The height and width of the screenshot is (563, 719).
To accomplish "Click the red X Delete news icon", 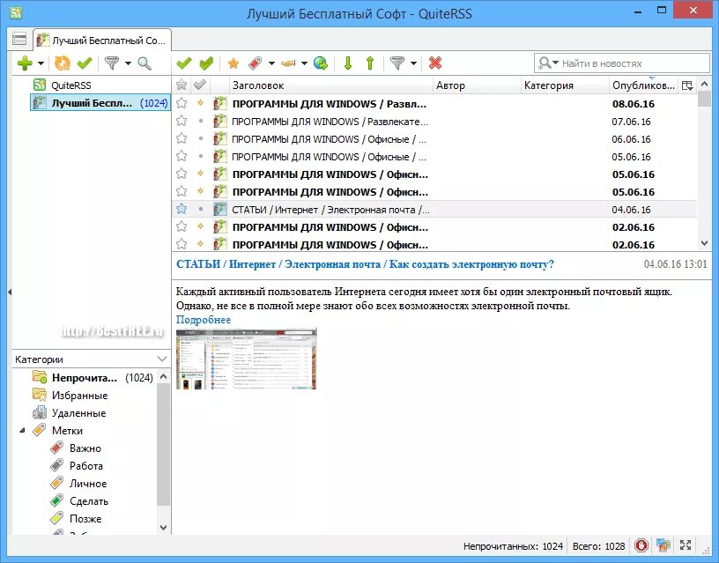I will (434, 63).
